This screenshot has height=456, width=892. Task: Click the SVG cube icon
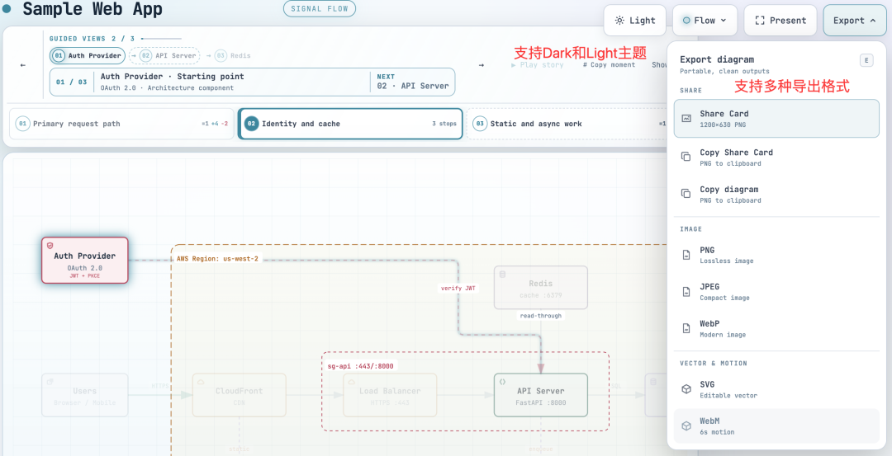(x=686, y=389)
